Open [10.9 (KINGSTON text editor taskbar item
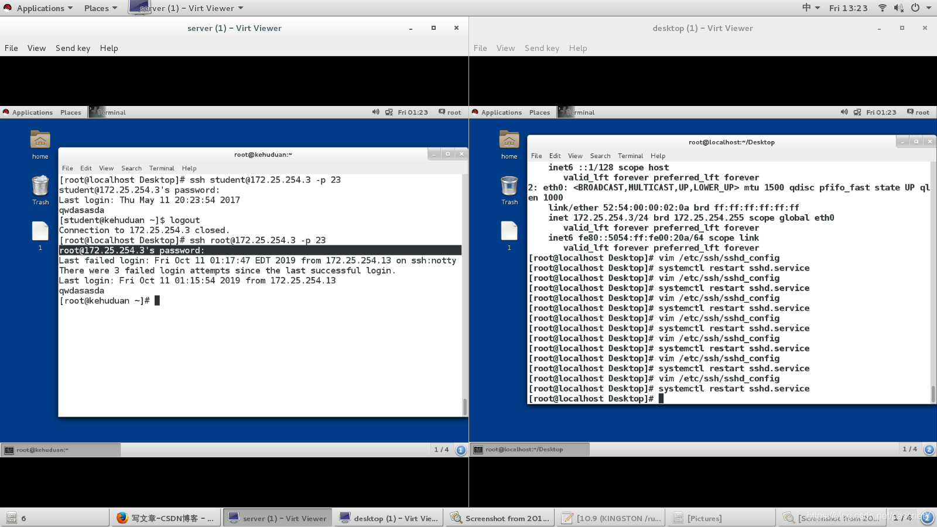Image resolution: width=937 pixels, height=527 pixels. point(611,518)
